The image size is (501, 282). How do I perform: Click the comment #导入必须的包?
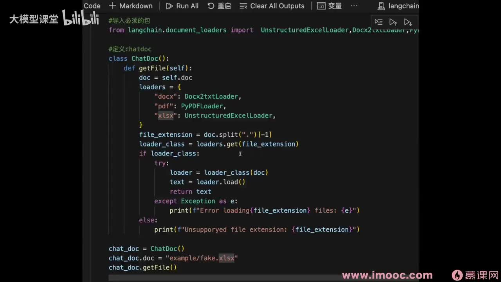click(x=129, y=20)
